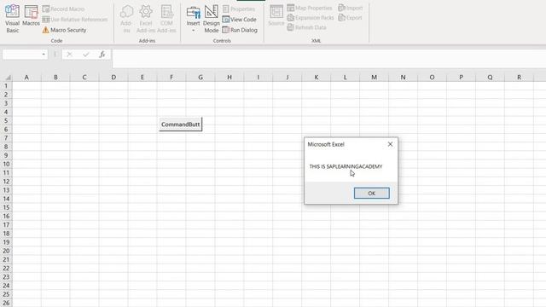Click Map Properties
This screenshot has width=546, height=307.
(x=310, y=8)
